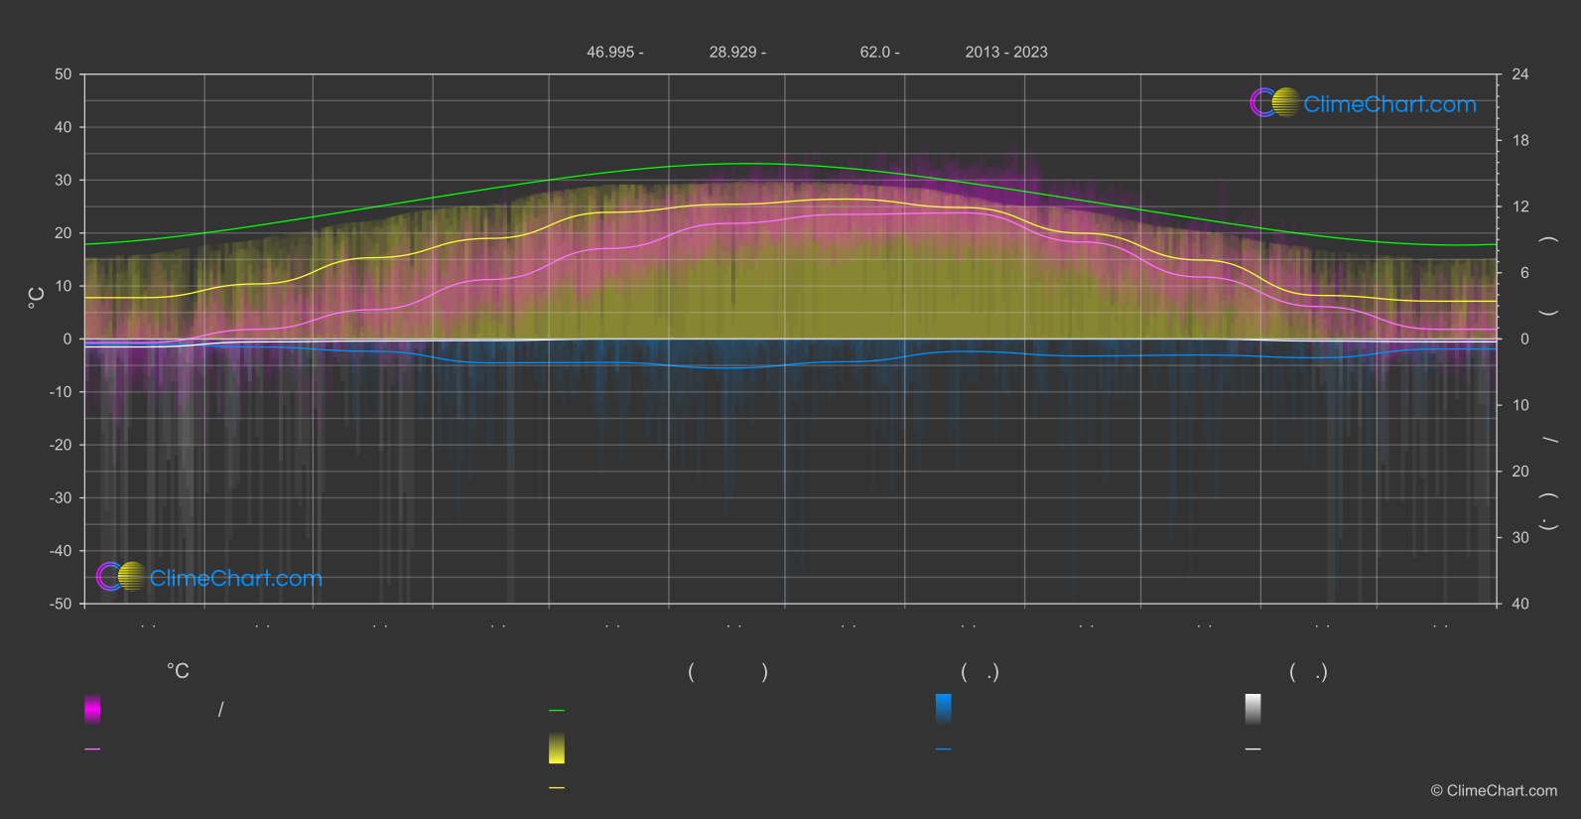1581x819 pixels.
Task: Click the '50' value on the temperature axis
Action: coord(64,74)
